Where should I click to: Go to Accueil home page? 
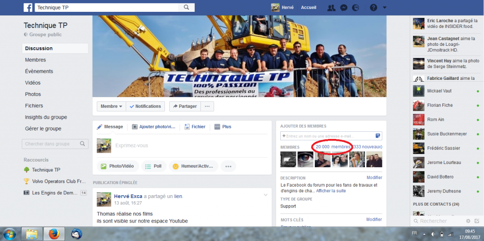click(x=309, y=8)
